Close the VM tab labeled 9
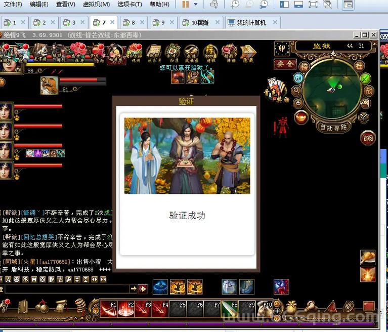 [171, 22]
